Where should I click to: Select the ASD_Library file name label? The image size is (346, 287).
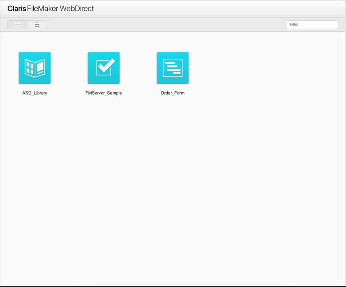[x=35, y=93]
